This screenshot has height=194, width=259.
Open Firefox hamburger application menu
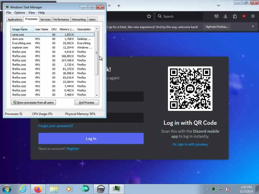pyautogui.click(x=253, y=16)
